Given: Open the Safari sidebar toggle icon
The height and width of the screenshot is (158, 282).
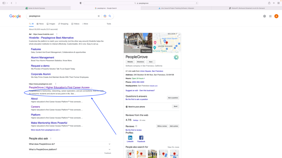Looking at the screenshot, I should pos(4,3).
